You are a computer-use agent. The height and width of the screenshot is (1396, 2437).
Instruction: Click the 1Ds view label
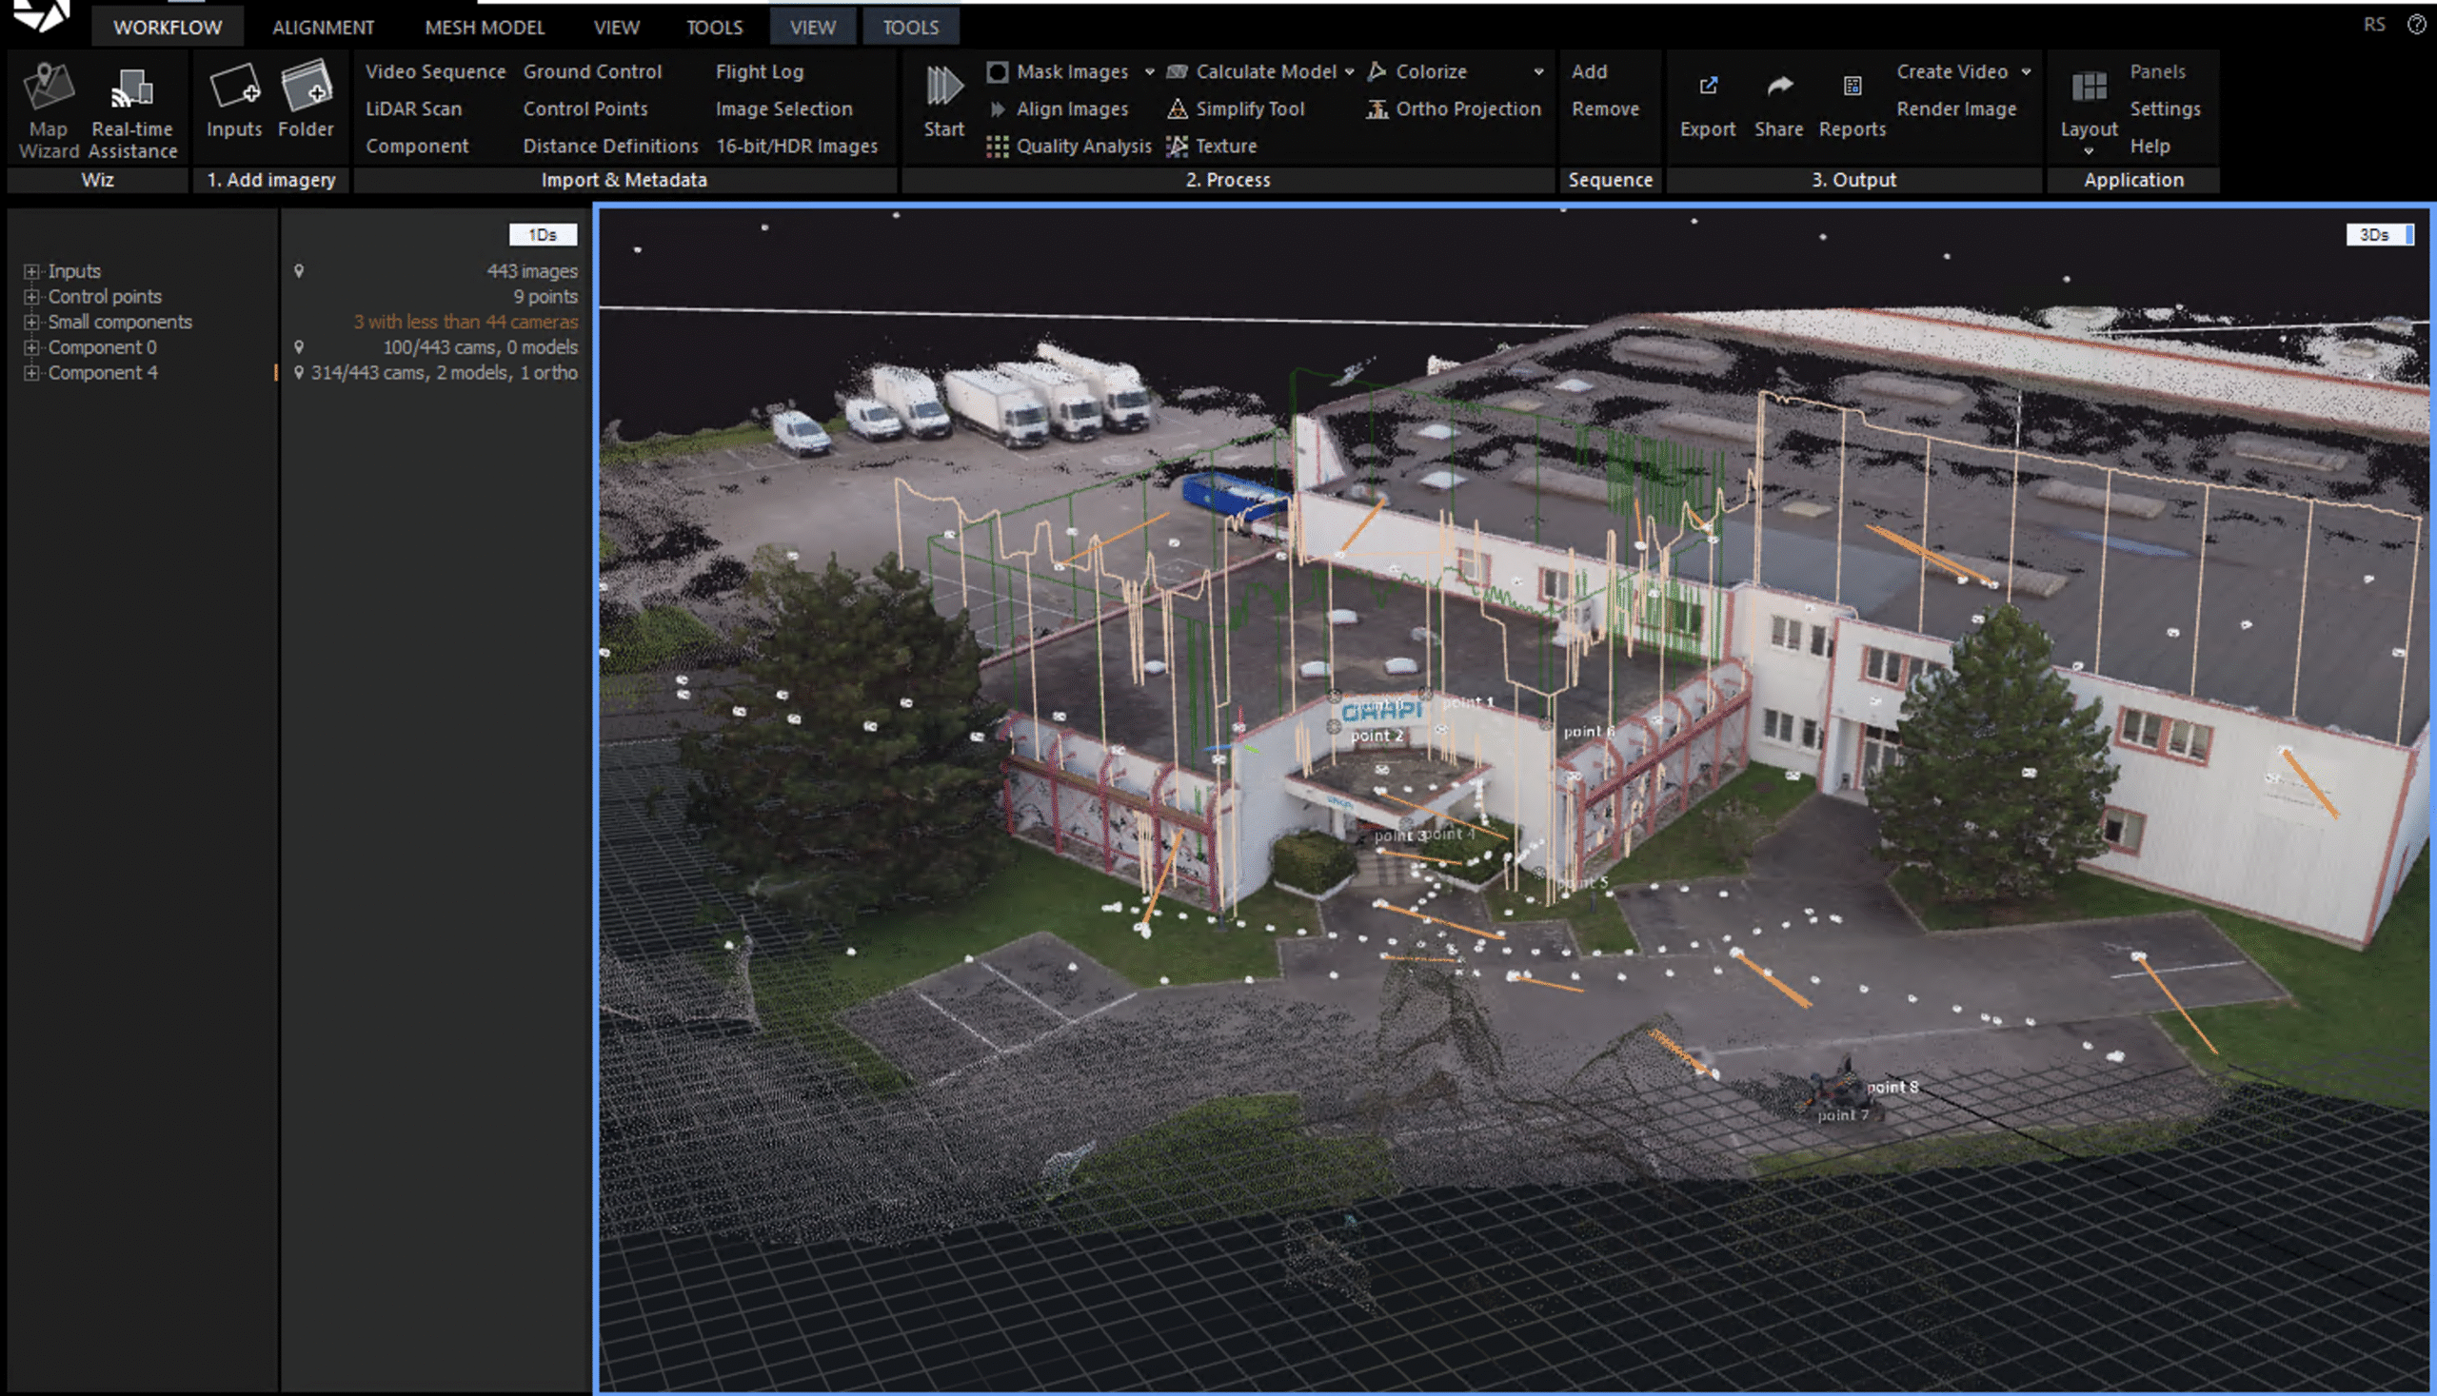542,235
